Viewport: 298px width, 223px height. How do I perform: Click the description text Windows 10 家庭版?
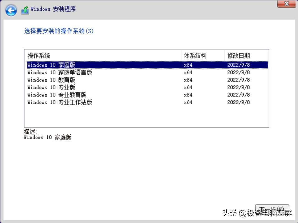pos(48,137)
